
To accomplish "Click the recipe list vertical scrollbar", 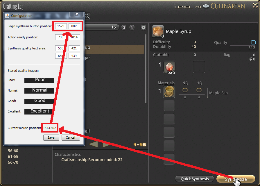I will tap(146, 69).
